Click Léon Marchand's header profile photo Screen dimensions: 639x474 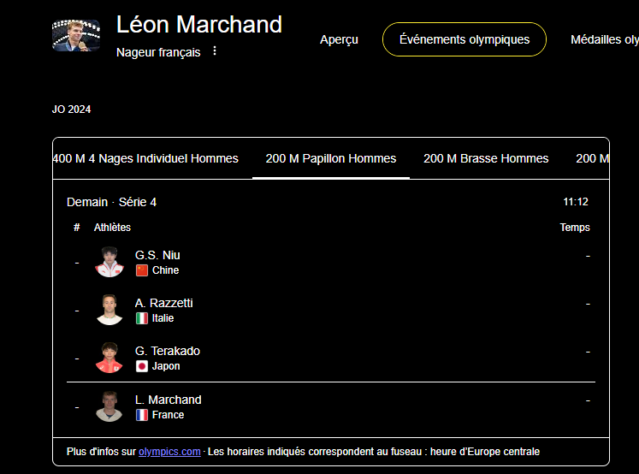pos(76,36)
